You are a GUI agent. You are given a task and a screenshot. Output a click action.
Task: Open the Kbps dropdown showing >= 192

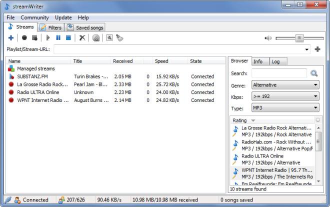tap(285, 96)
